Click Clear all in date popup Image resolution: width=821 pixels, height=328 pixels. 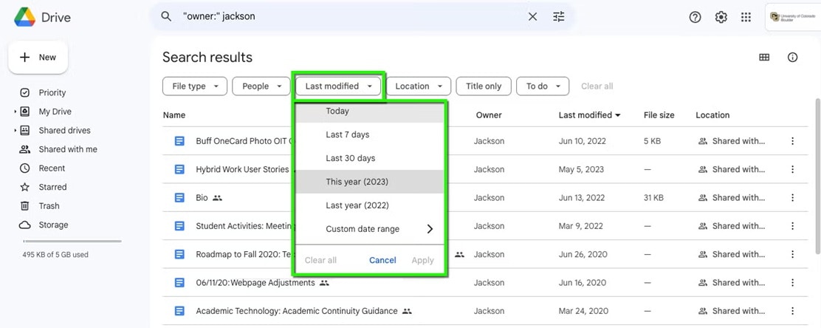(x=320, y=261)
